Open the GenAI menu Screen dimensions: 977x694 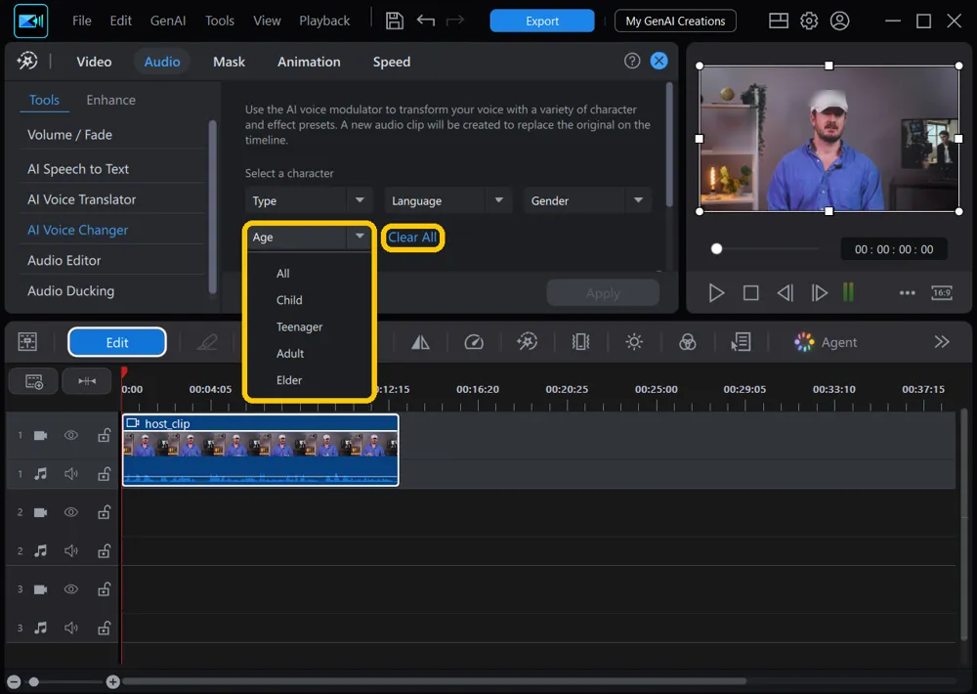coord(168,21)
